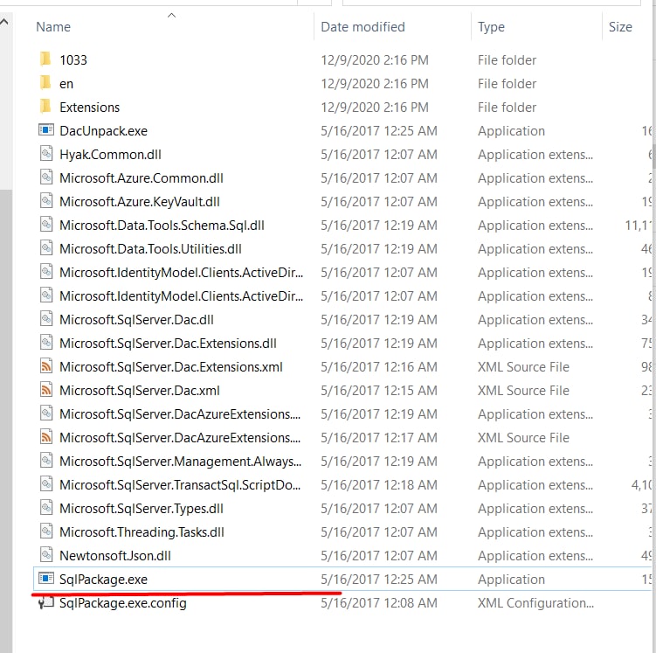This screenshot has width=656, height=653.
Task: Select folder name 1033
Action: tap(73, 59)
